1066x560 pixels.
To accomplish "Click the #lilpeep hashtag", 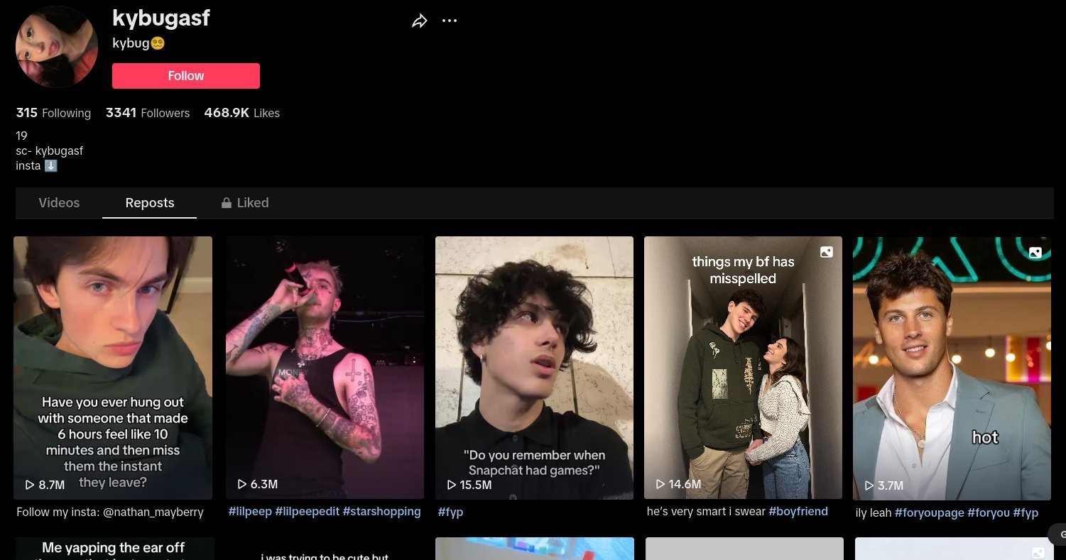I will pyautogui.click(x=250, y=511).
